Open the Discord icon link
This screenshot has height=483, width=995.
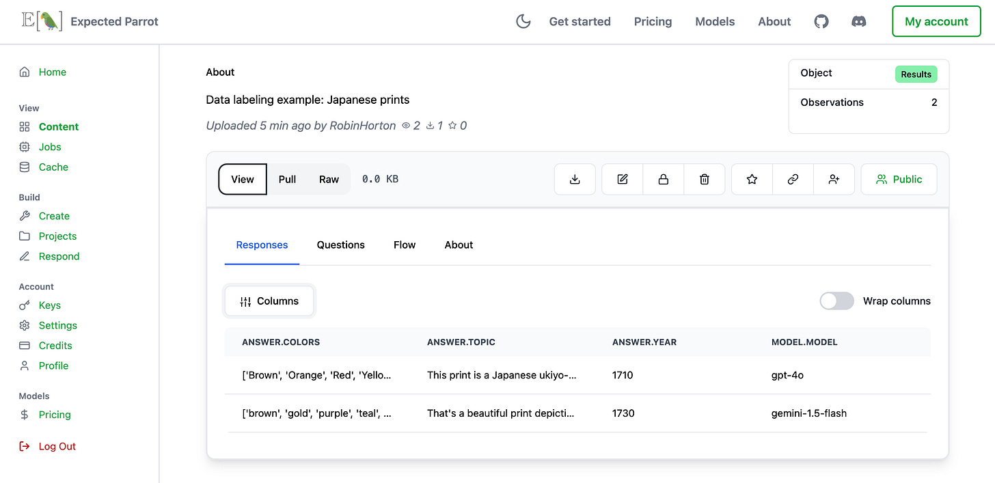tap(859, 21)
